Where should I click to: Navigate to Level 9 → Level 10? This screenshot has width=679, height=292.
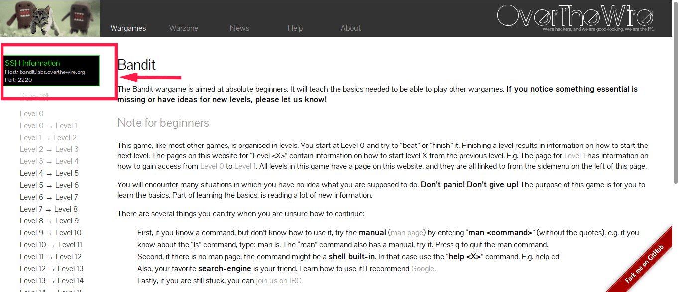click(50, 233)
